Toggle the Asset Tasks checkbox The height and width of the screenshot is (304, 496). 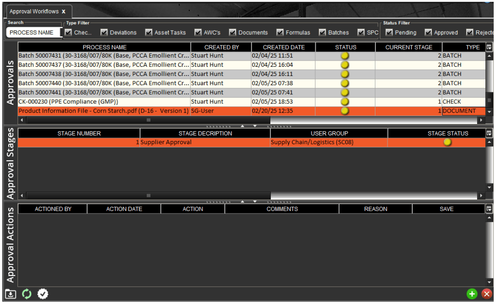tap(149, 32)
